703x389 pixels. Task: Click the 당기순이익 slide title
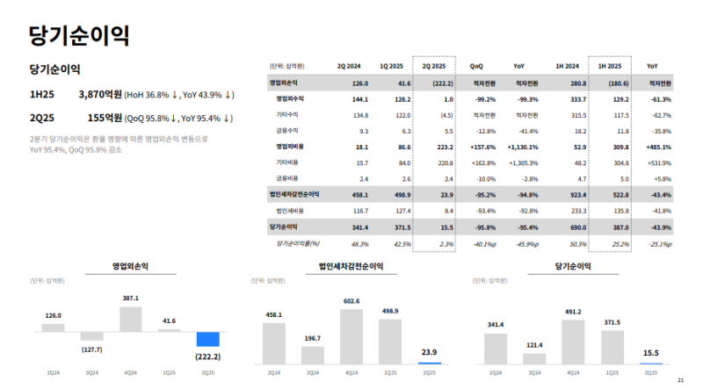coord(79,35)
